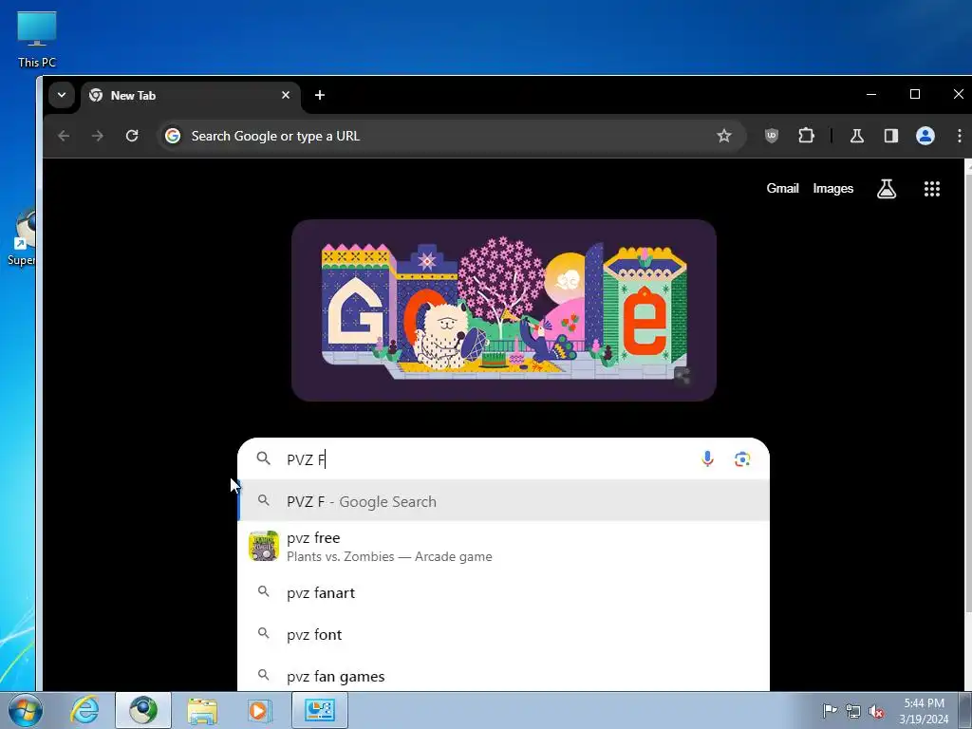Screen dimensions: 972x729
Task: Open the network icon in system tray
Action: pos(853,710)
